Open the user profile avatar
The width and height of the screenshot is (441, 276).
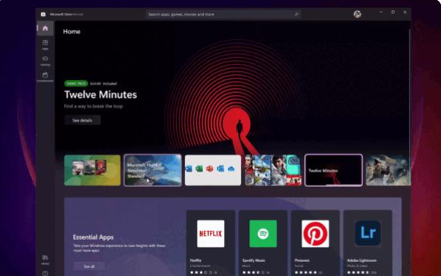point(357,14)
